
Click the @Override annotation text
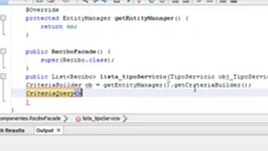pos(42,10)
